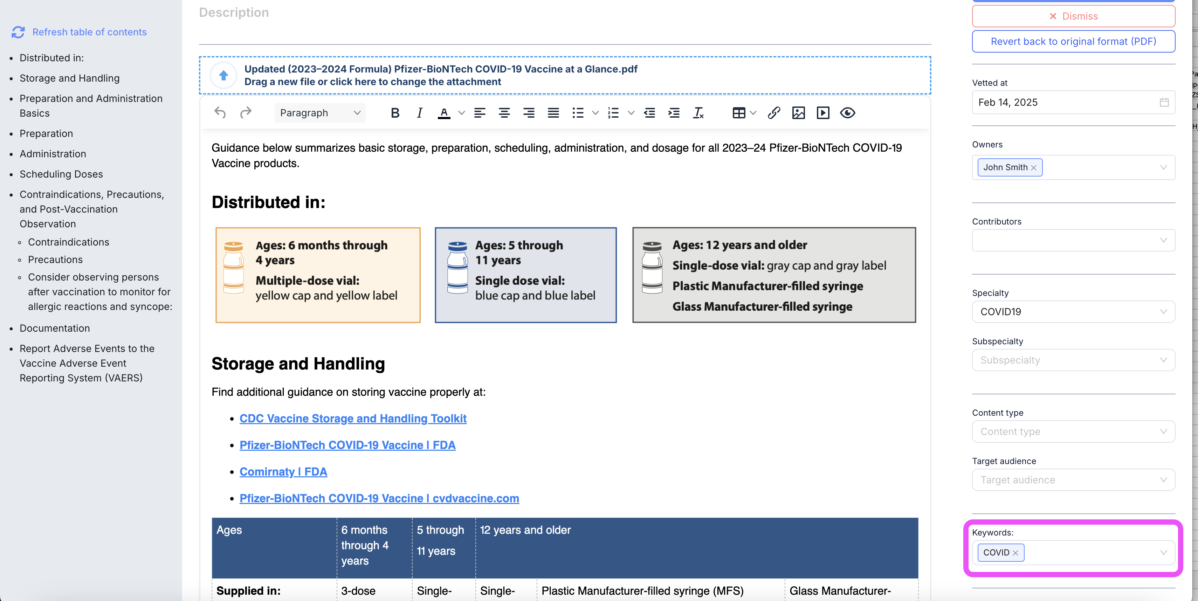Open numbered list style arrow

tap(631, 113)
